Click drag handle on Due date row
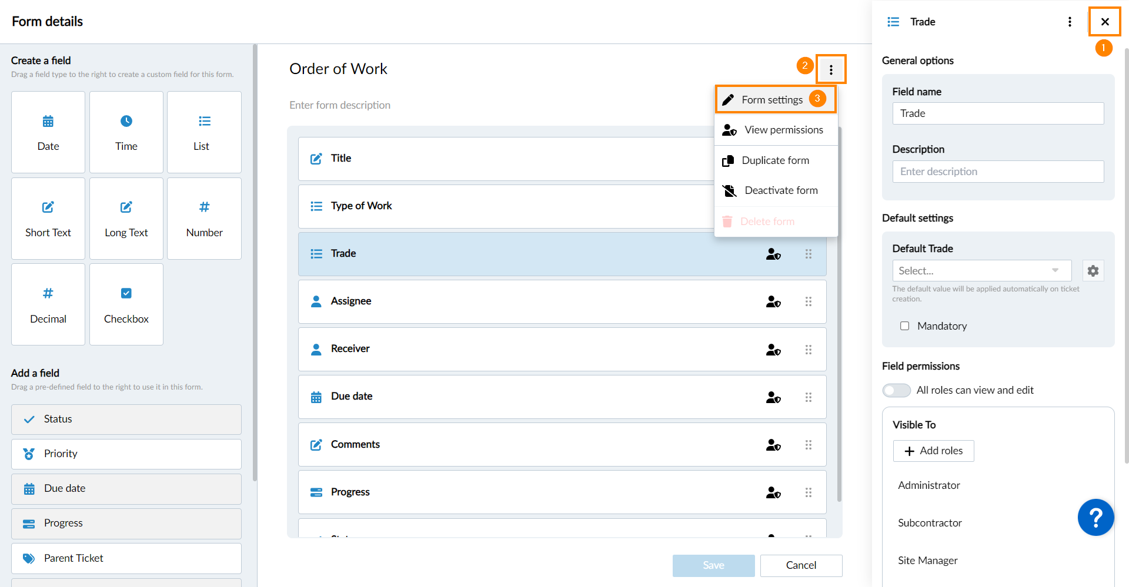The height and width of the screenshot is (587, 1129). [x=809, y=397]
